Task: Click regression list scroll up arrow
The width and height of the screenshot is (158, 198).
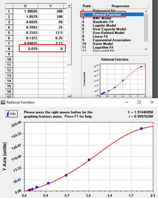Action: pyautogui.click(x=146, y=12)
